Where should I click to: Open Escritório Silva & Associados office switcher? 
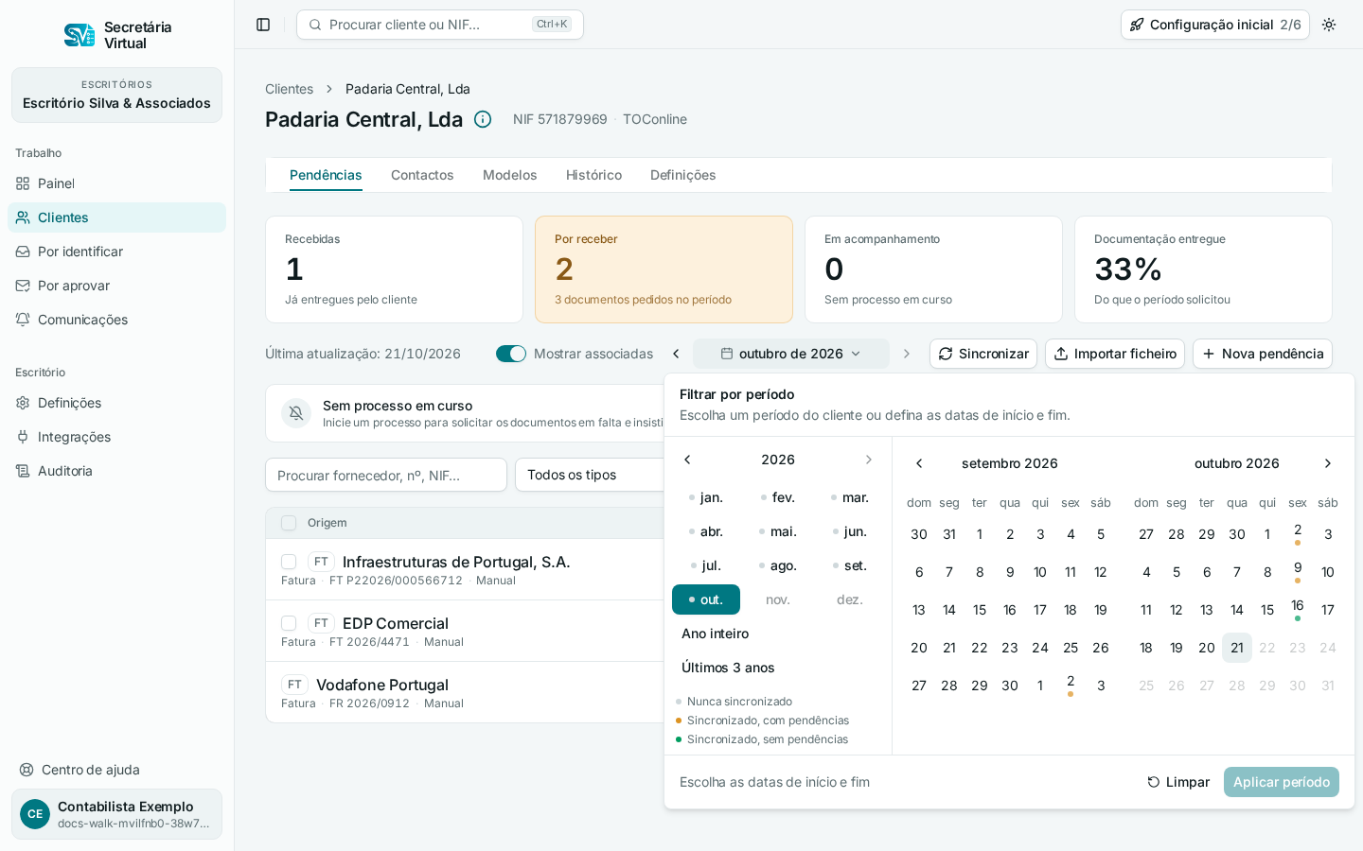coord(116,95)
